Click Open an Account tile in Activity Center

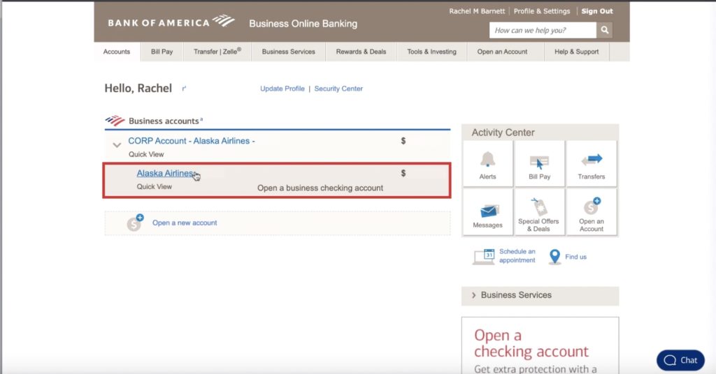(592, 212)
